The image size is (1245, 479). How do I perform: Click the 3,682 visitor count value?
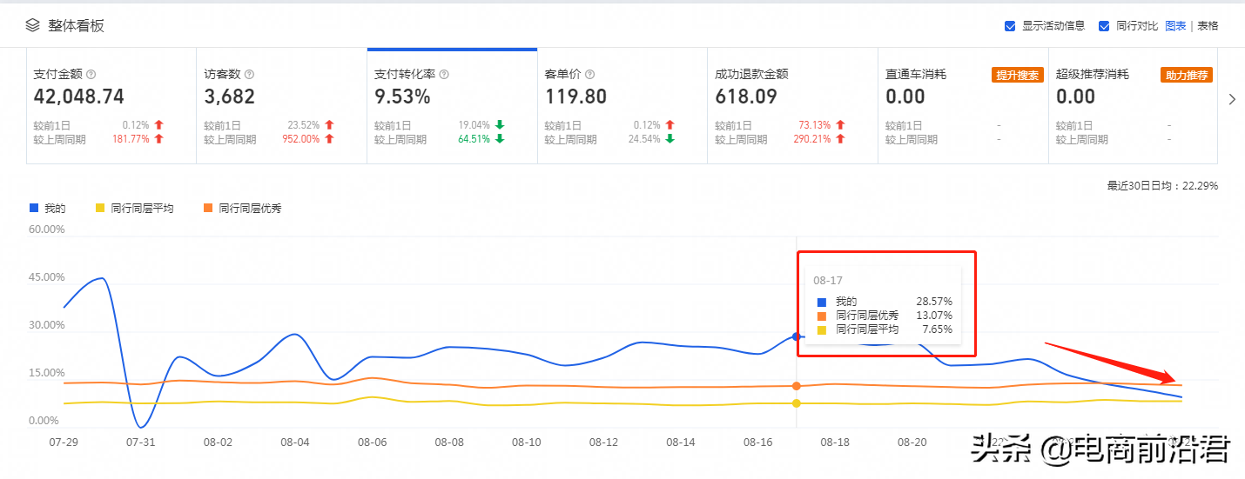coord(229,96)
